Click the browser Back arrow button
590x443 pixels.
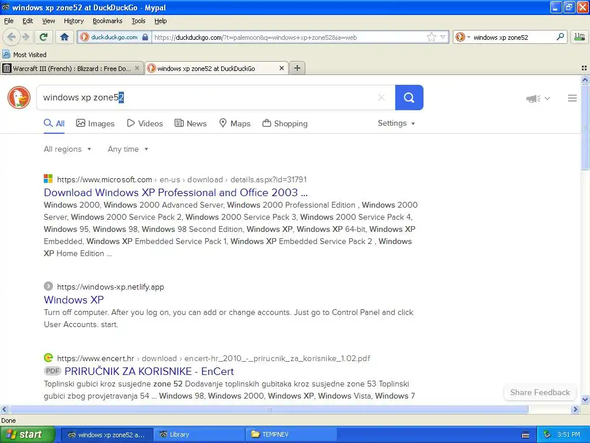(11, 37)
